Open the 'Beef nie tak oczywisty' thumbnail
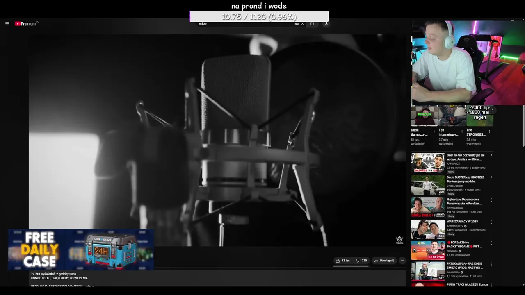 click(428, 163)
